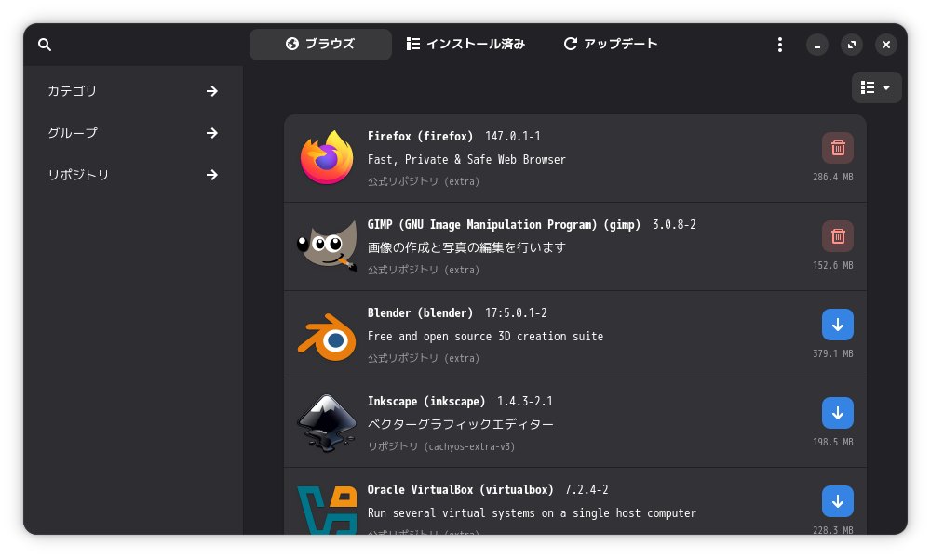The image size is (931, 558).
Task: Open the カテゴリ sidebar entry
Action: (x=133, y=91)
